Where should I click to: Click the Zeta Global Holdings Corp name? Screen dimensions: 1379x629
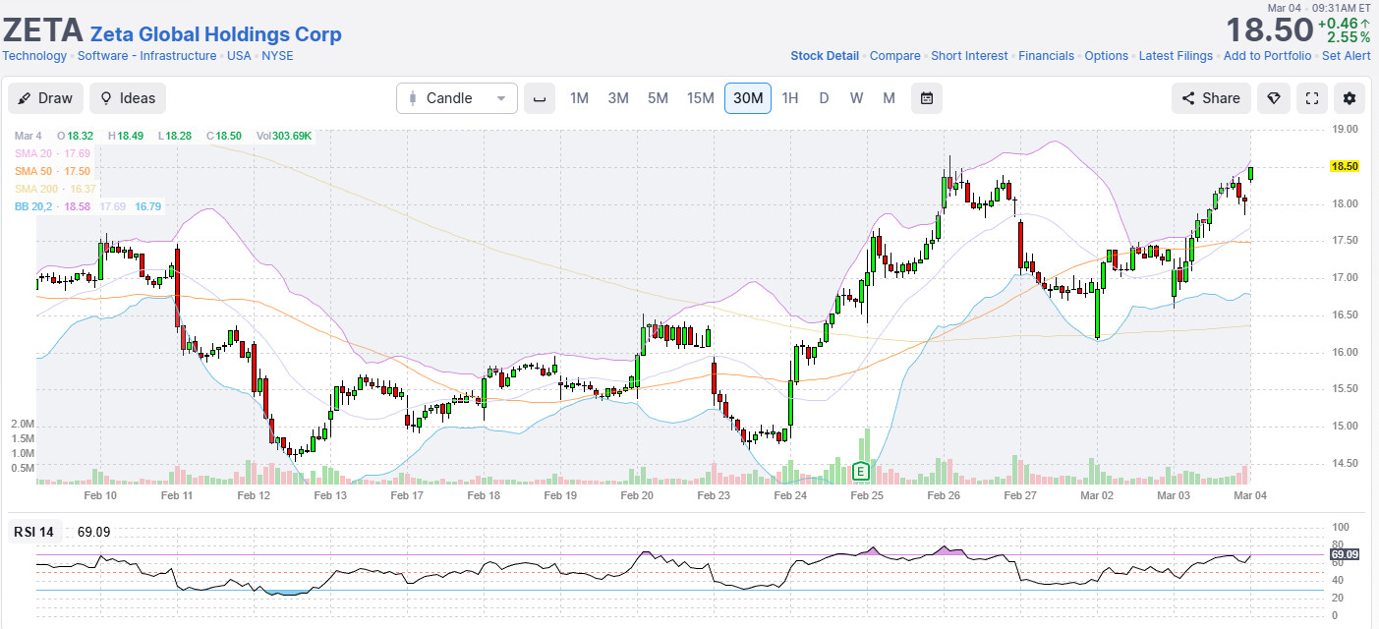[x=215, y=34]
